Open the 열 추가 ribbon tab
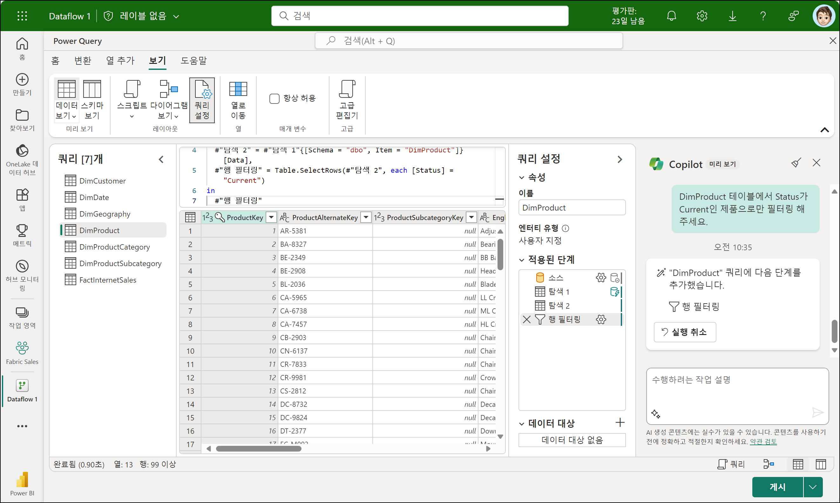Viewport: 840px width, 503px height. coord(120,61)
